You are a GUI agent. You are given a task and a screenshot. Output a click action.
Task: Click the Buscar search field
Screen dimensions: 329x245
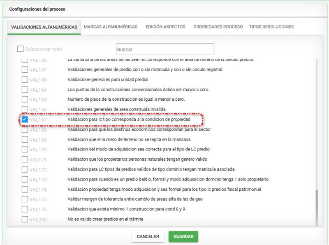165,49
